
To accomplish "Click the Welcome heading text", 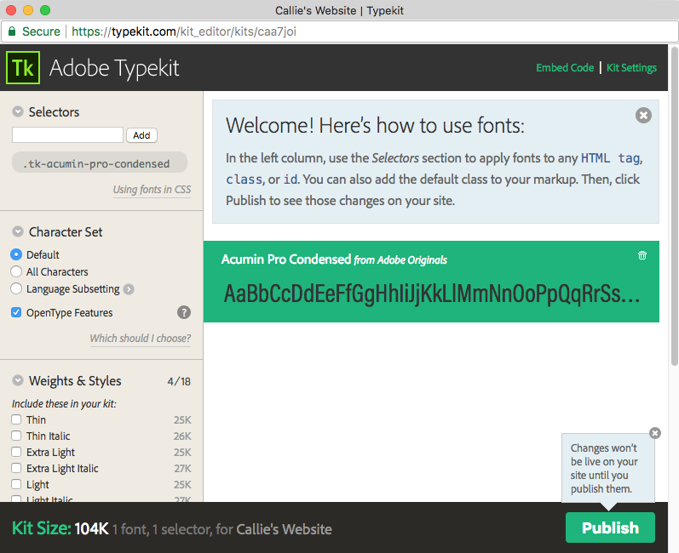I will (375, 126).
